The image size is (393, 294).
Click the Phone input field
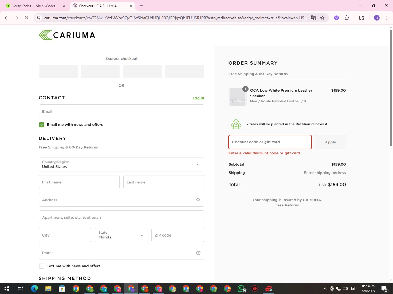point(121,253)
